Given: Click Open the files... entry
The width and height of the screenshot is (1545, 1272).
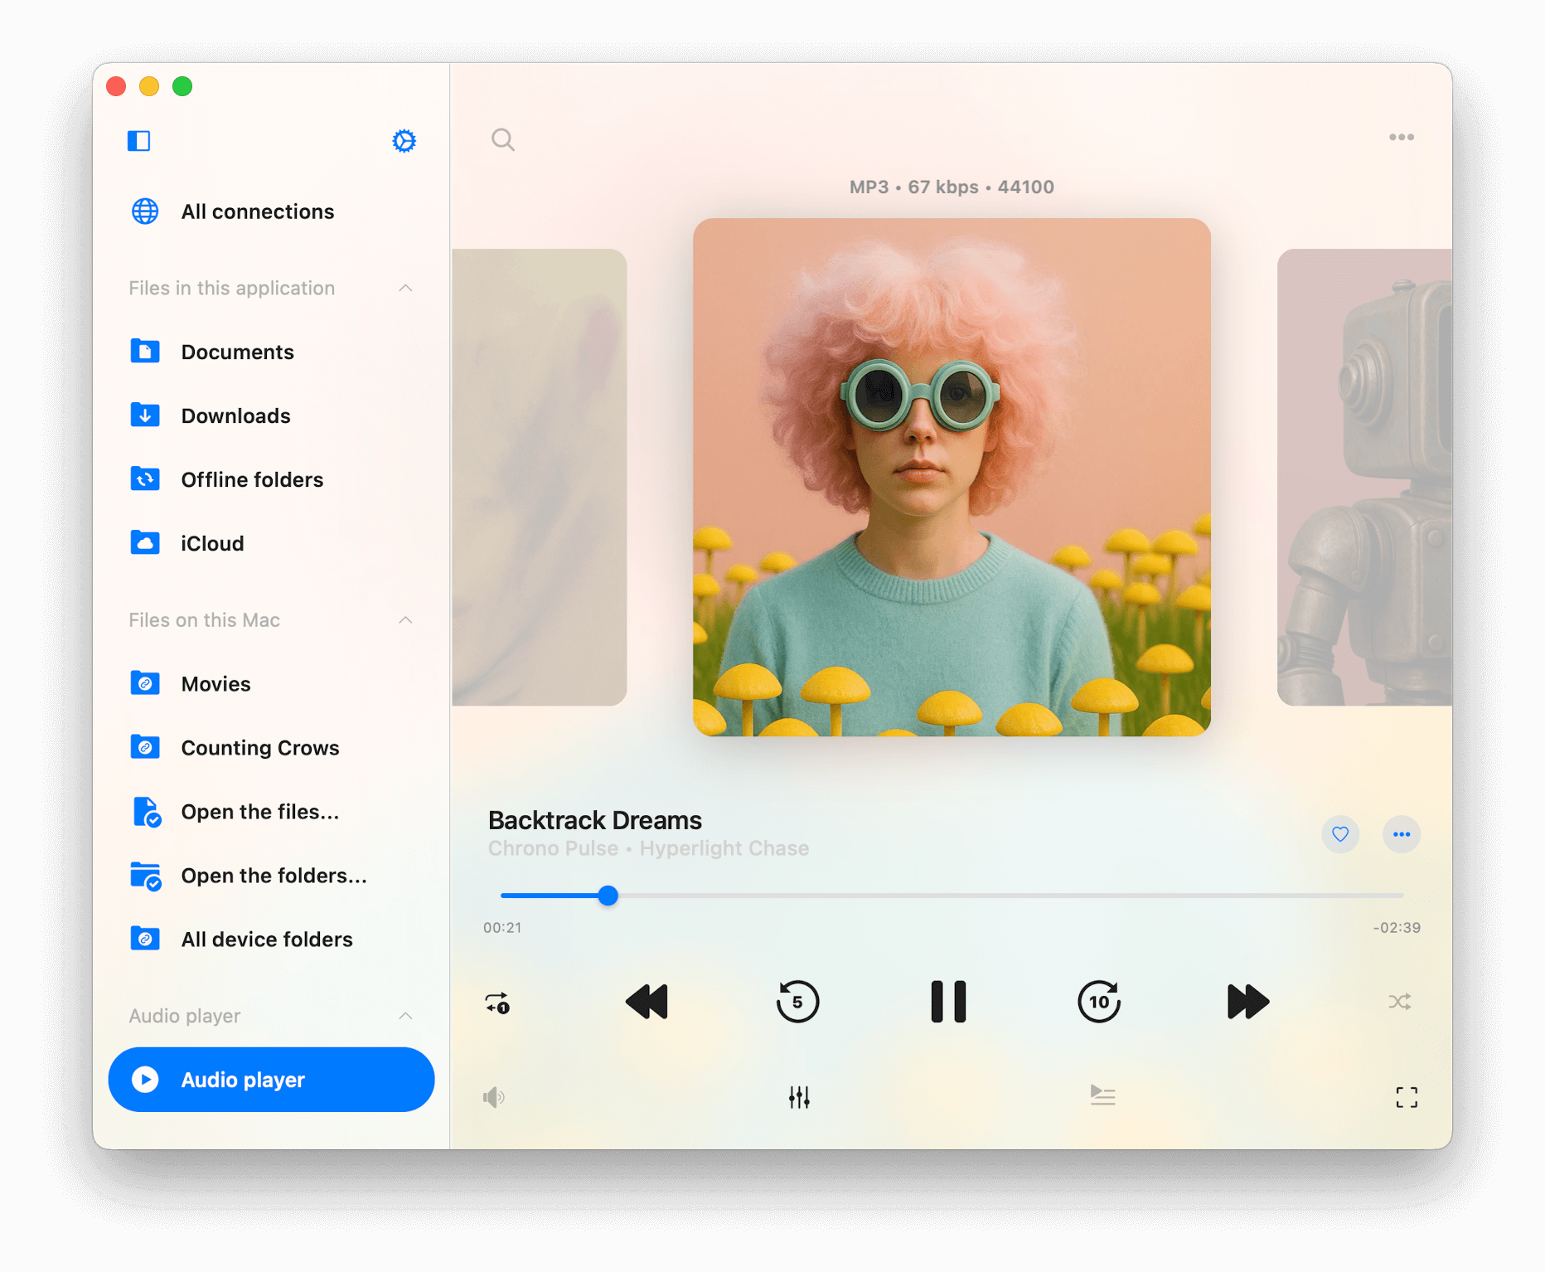Looking at the screenshot, I should (x=259, y=812).
